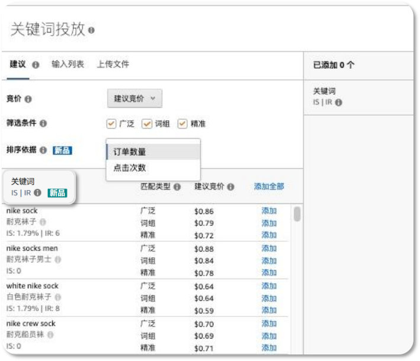Switch to the 建议 tab
The width and height of the screenshot is (420, 361).
[x=18, y=65]
